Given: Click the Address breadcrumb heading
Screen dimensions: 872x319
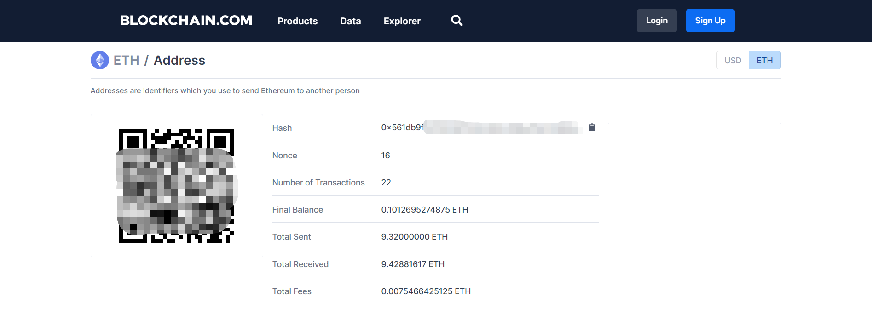Looking at the screenshot, I should [x=179, y=60].
